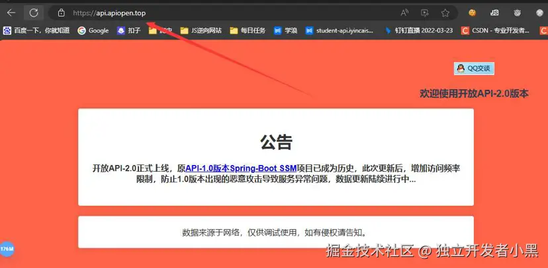Activate the Read Aloud icon
548x268 pixels.
(404, 13)
